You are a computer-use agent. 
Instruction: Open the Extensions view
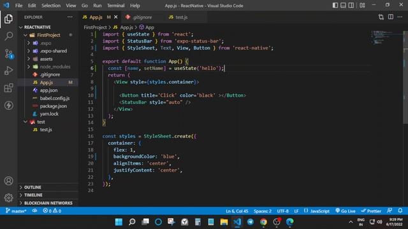(8, 88)
